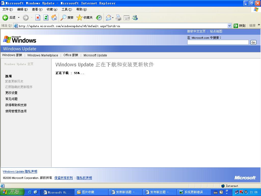Open the 收藏(A) menu
Viewport: 261px width, 196px height.
pos(52,9)
